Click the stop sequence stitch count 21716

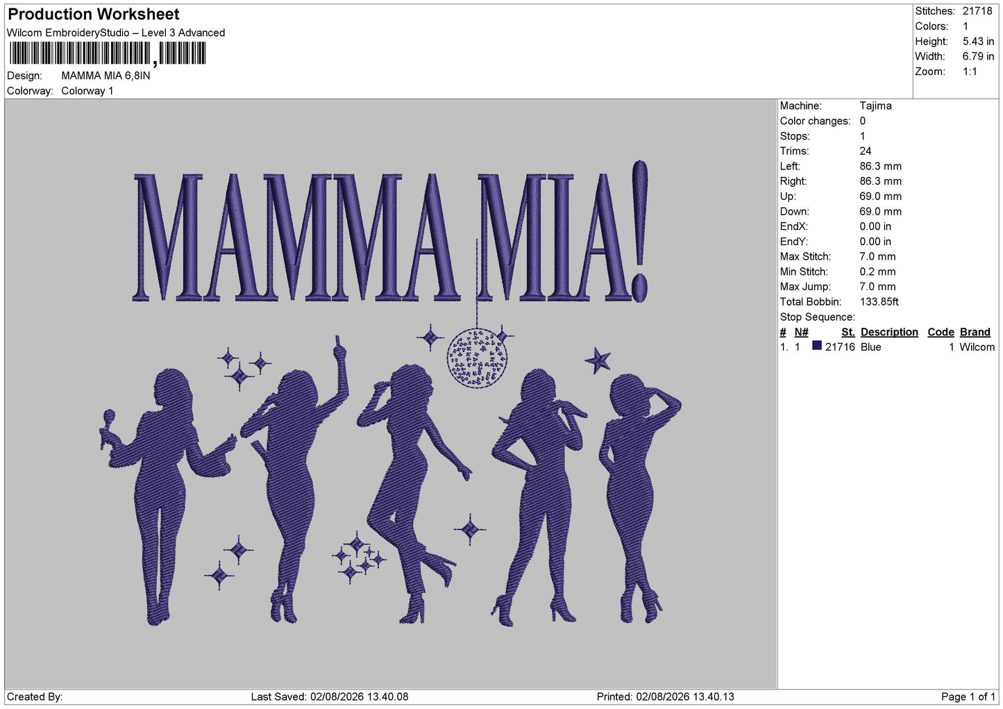coord(840,347)
